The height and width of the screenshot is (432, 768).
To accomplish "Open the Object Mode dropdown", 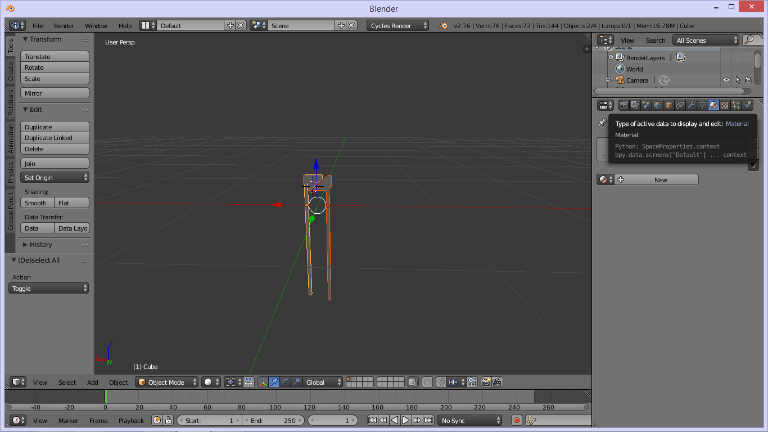I will [x=167, y=382].
